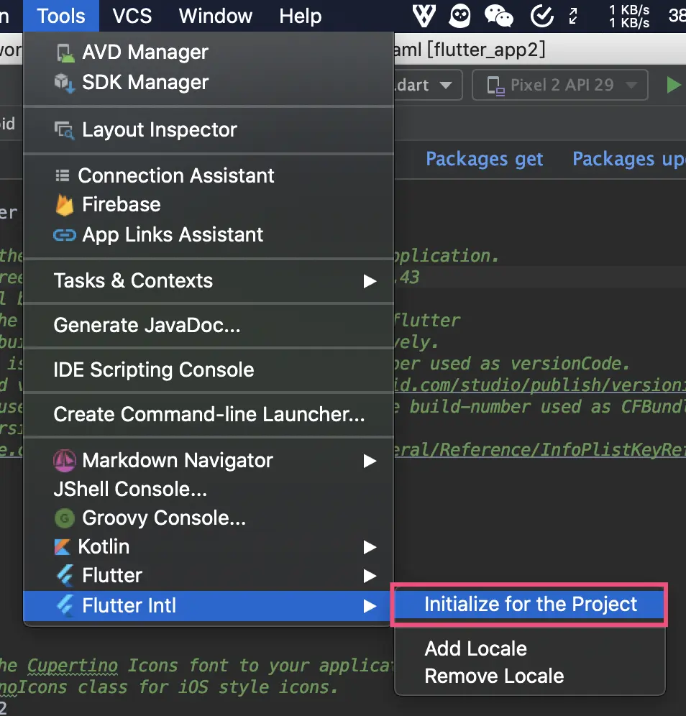Viewport: 686px width, 716px height.
Task: Choose Connection Assistant entry
Action: [209, 176]
